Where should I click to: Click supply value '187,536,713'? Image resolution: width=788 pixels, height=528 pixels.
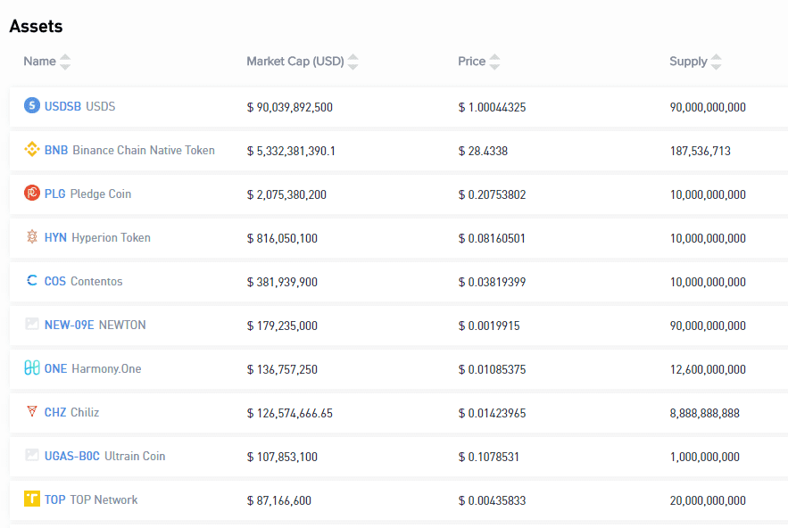[x=700, y=151]
